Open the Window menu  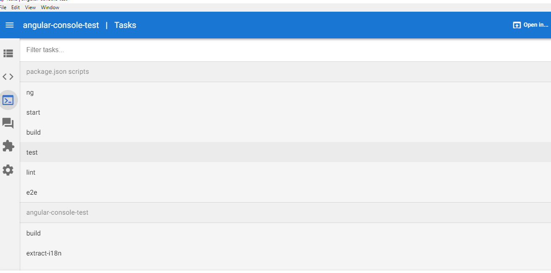50,8
